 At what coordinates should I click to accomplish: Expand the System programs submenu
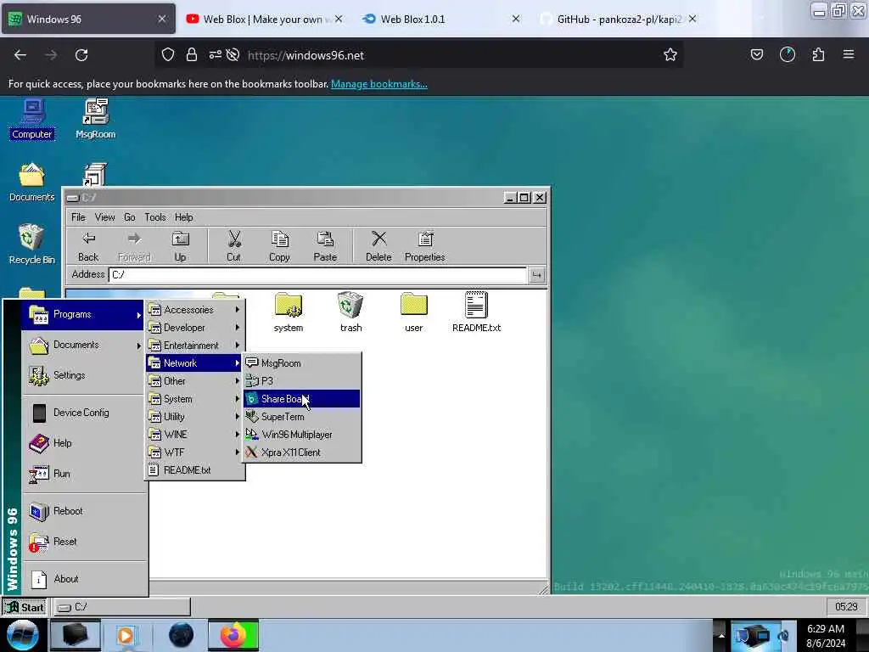(x=194, y=399)
